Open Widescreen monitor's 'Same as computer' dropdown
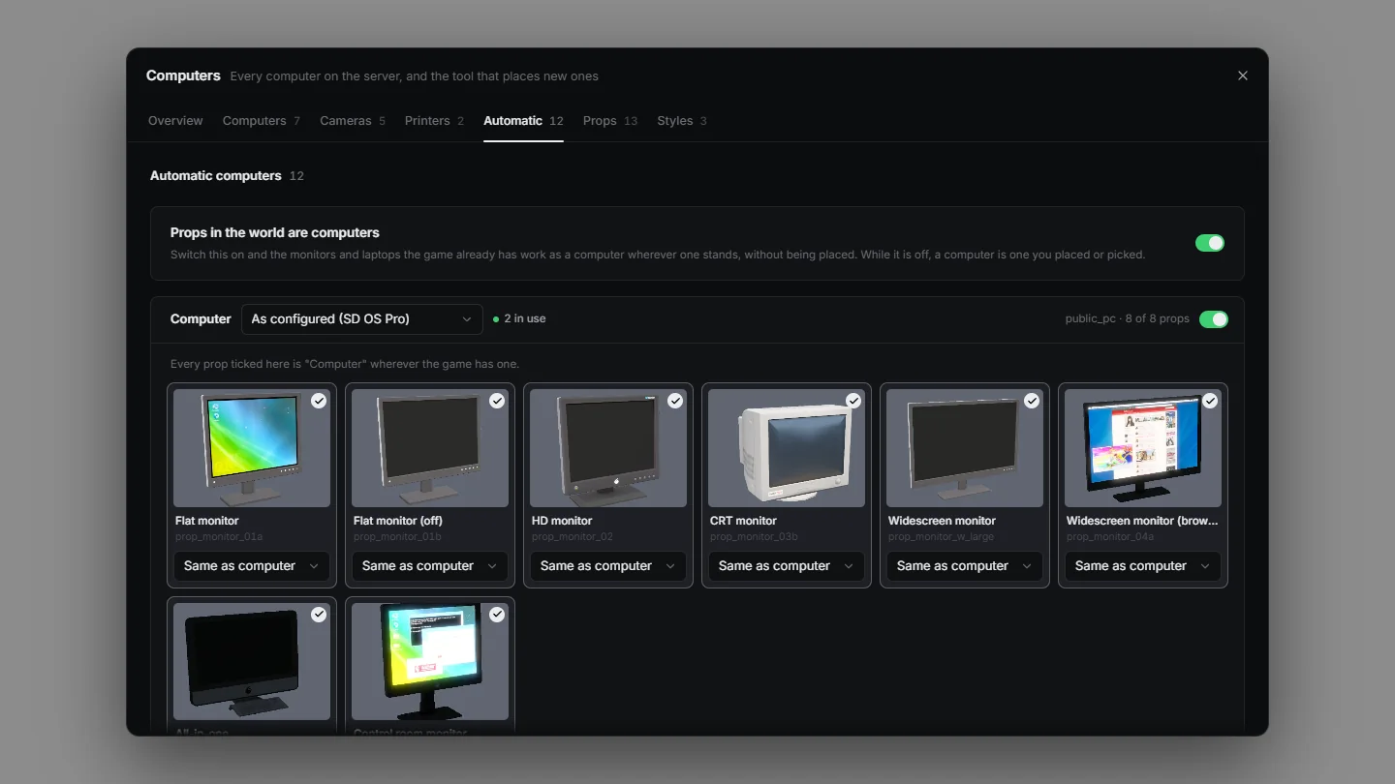 965,566
